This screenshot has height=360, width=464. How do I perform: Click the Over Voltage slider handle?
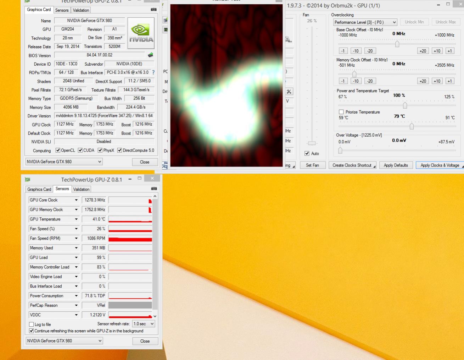(340, 151)
